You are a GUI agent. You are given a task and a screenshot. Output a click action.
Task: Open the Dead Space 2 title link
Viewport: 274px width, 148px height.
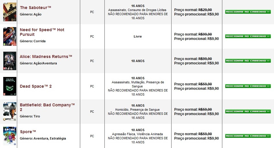36,86
